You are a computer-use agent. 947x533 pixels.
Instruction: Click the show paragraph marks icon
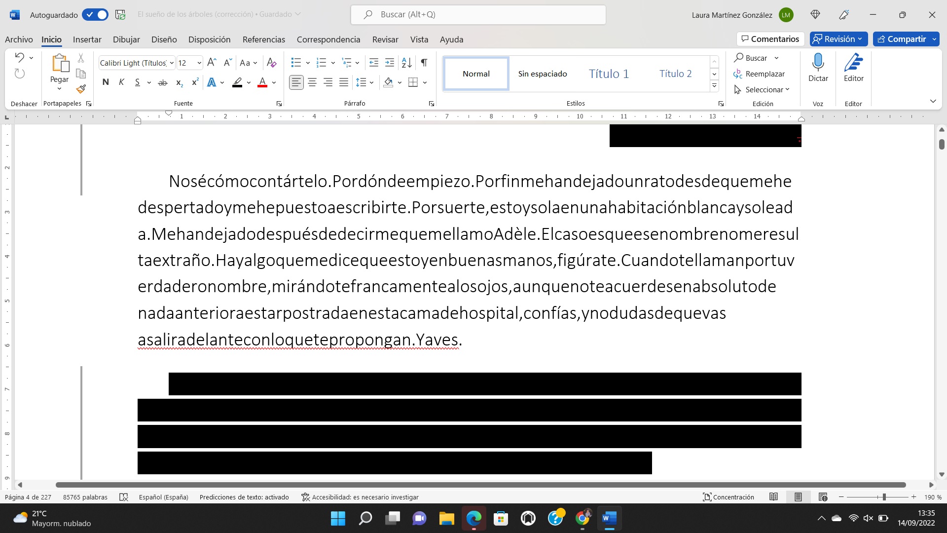tap(424, 63)
